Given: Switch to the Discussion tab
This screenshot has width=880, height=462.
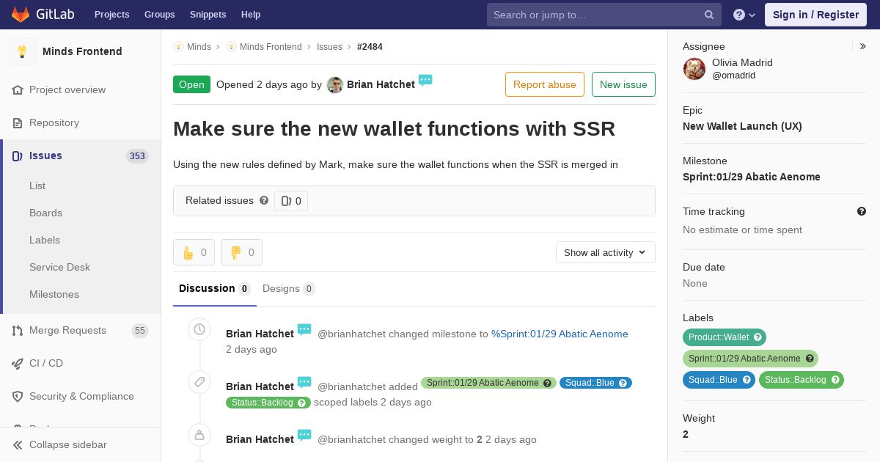Looking at the screenshot, I should [x=215, y=289].
